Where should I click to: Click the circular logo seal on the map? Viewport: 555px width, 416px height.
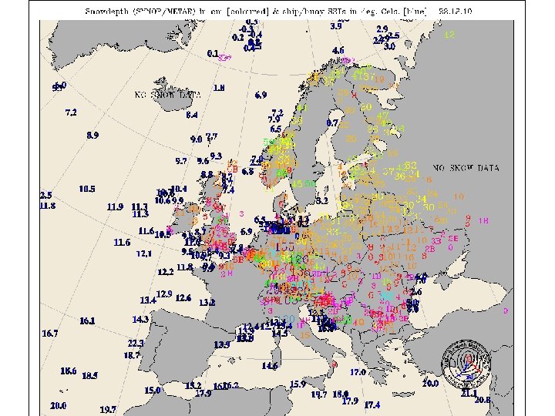click(466, 364)
